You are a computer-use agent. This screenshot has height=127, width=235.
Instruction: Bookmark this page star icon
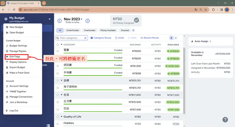[206, 10]
